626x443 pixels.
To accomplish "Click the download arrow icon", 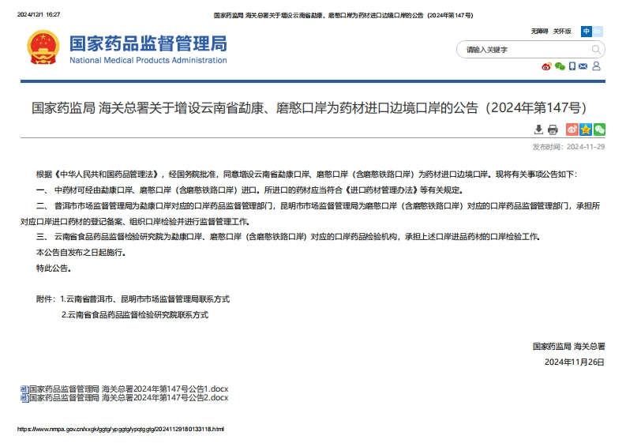I will pyautogui.click(x=538, y=130).
